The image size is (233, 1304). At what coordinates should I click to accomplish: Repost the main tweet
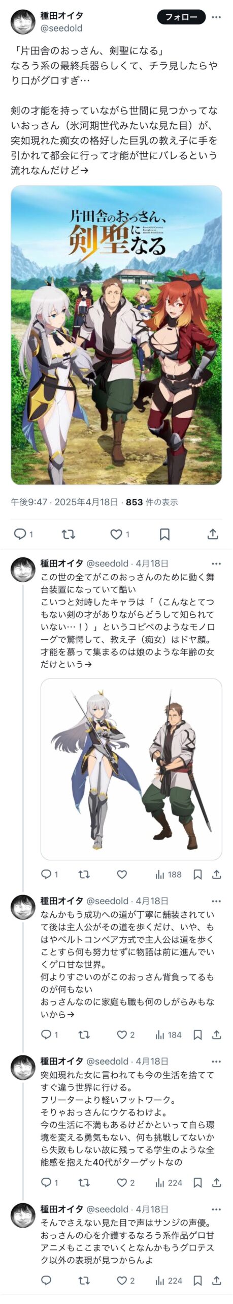(x=68, y=534)
